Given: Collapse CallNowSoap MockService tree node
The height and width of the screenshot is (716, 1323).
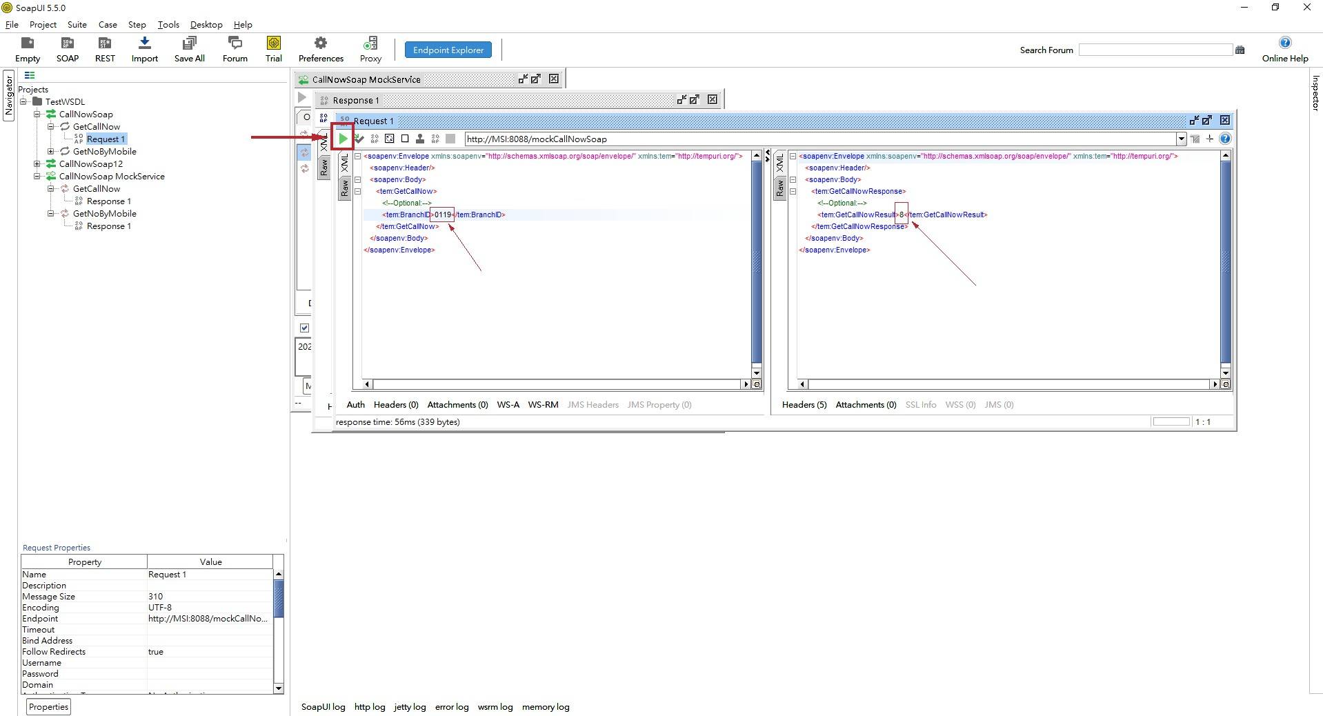Looking at the screenshot, I should 37,176.
